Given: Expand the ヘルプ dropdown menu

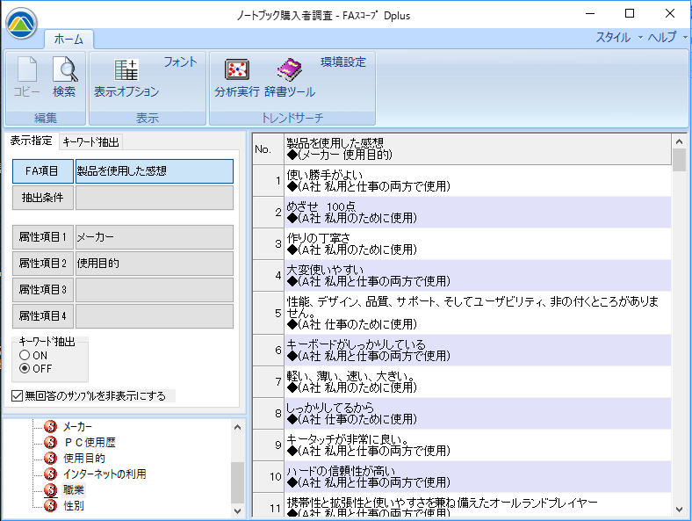Looking at the screenshot, I should pos(666,37).
